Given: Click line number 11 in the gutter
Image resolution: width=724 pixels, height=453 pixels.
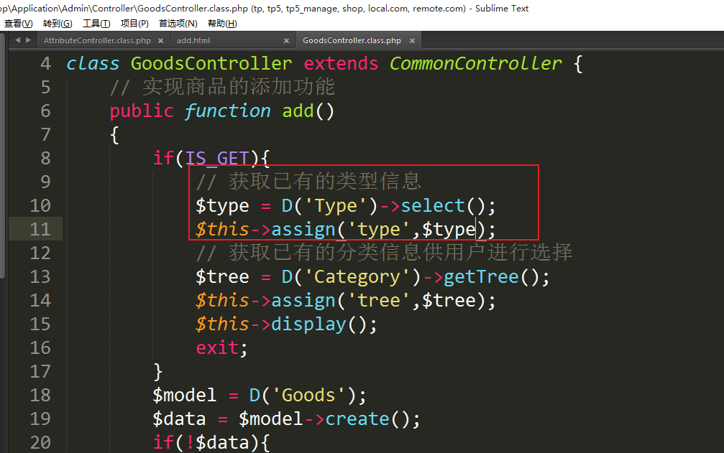Looking at the screenshot, I should pyautogui.click(x=40, y=230).
